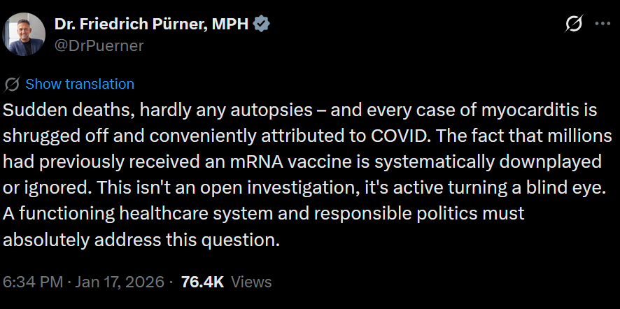Open the three-dot more options menu
The width and height of the screenshot is (620, 309).
pyautogui.click(x=602, y=24)
